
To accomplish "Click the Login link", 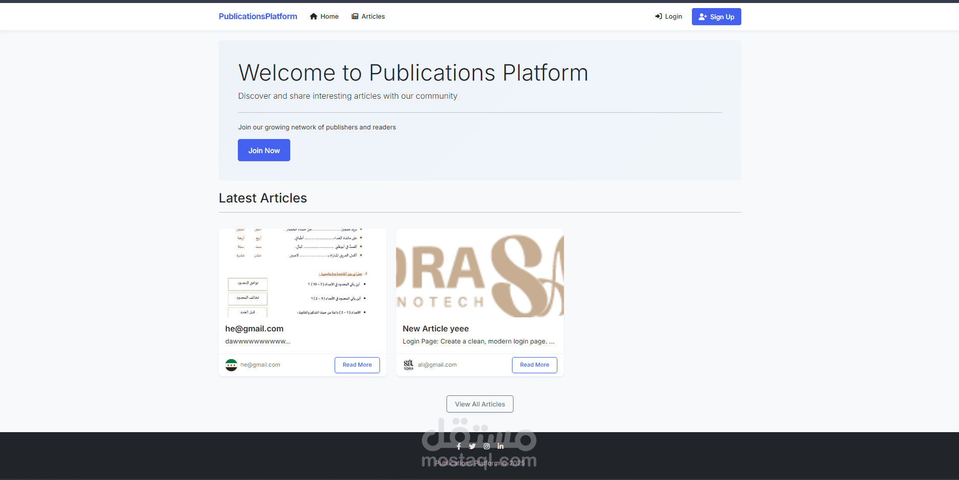I will [x=668, y=17].
